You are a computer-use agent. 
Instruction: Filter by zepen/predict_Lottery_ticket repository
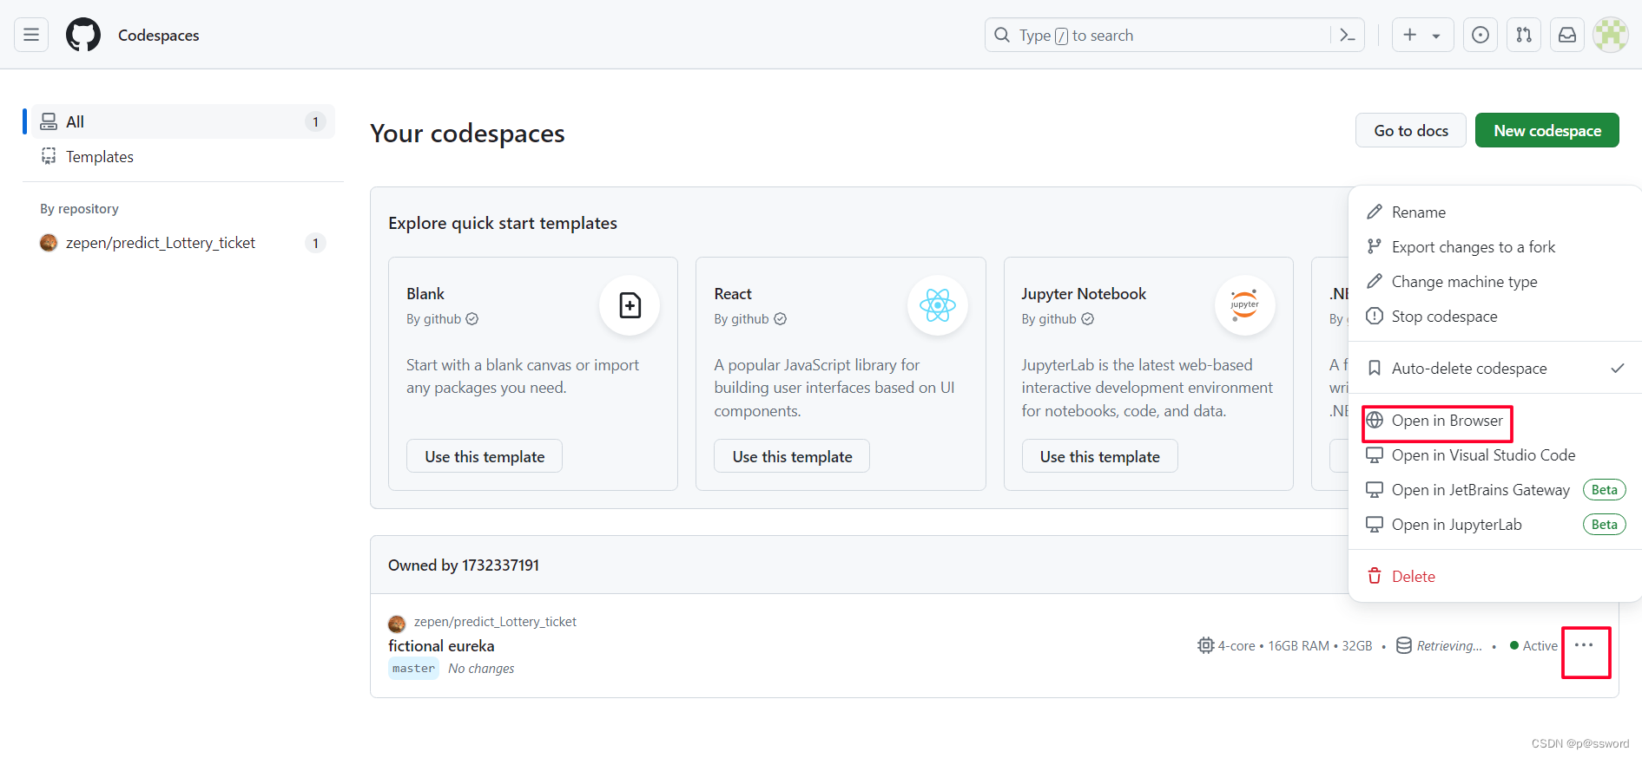pyautogui.click(x=183, y=243)
